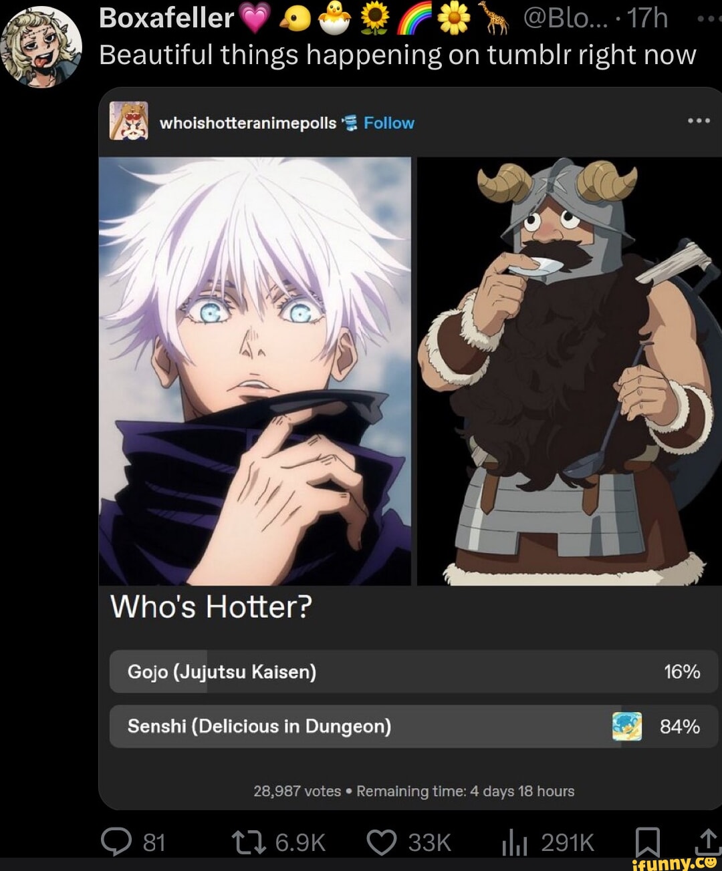Viewport: 722px width, 871px height.
Task: Open the reply comment icon
Action: 116,842
